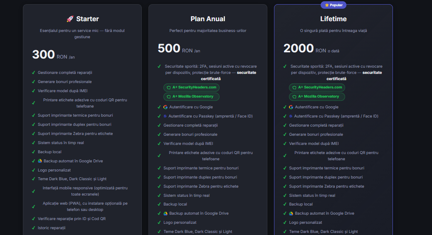The image size is (432, 235).
Task: Click the 500 RON /an price
Action: [x=179, y=49]
